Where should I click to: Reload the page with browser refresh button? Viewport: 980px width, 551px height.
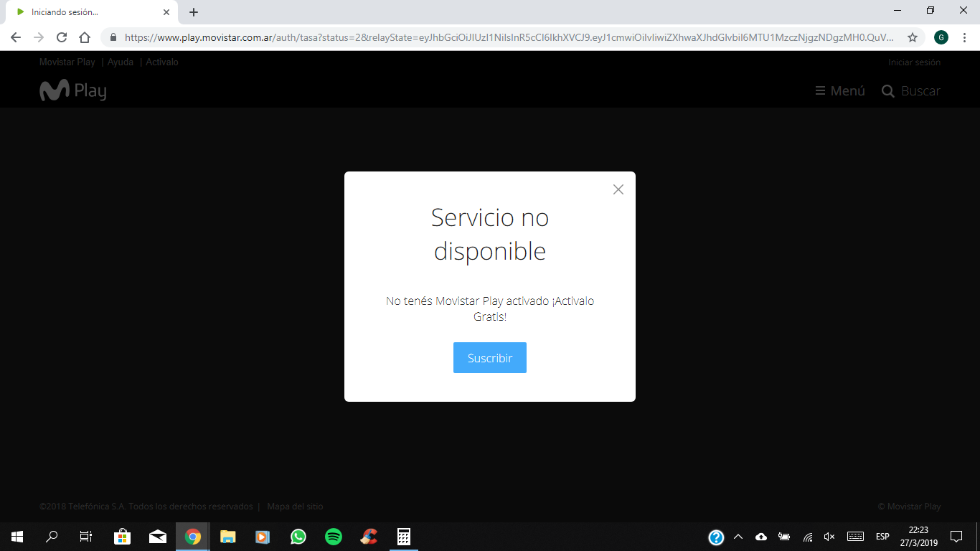coord(62,37)
